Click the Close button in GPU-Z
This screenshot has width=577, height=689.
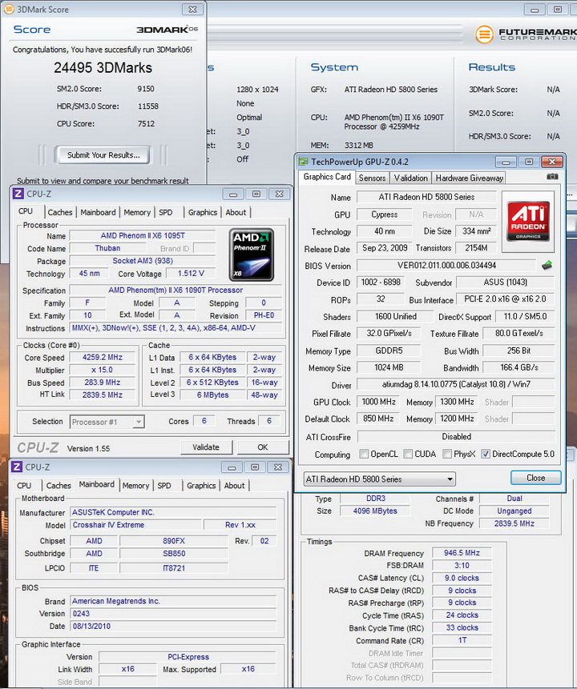[x=535, y=478]
